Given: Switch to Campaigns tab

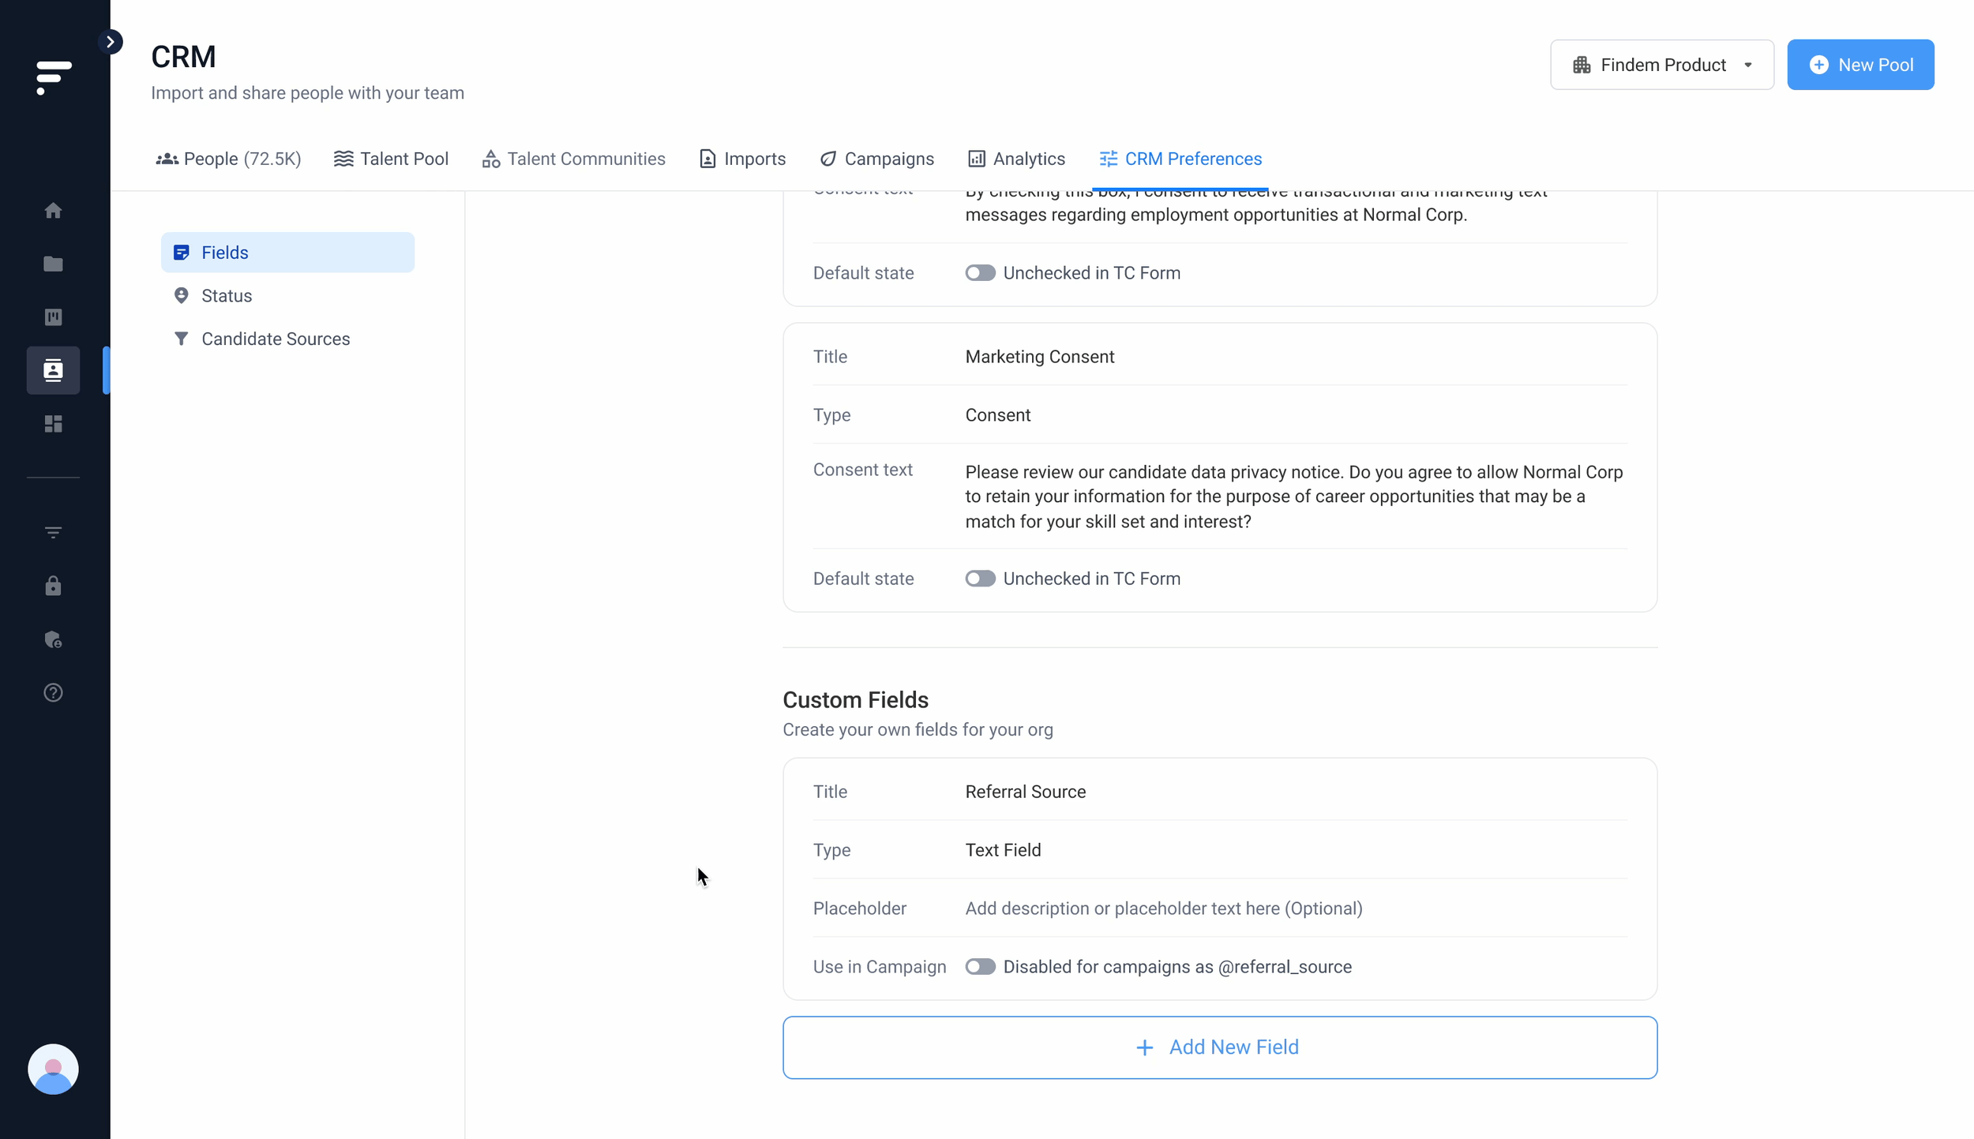Looking at the screenshot, I should click(876, 159).
